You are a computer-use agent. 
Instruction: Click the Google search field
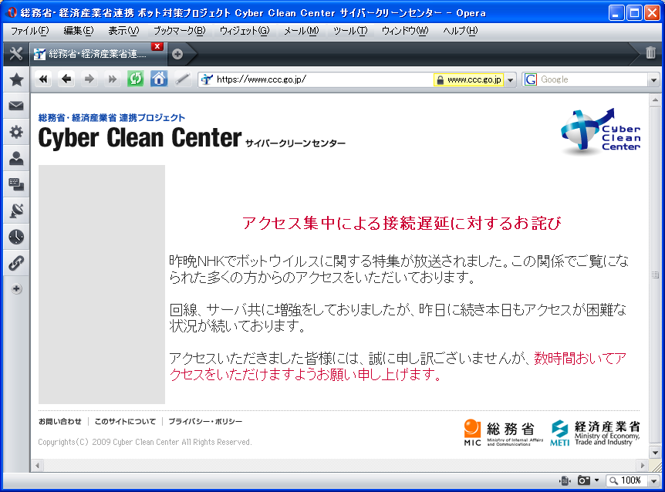pyautogui.click(x=593, y=79)
